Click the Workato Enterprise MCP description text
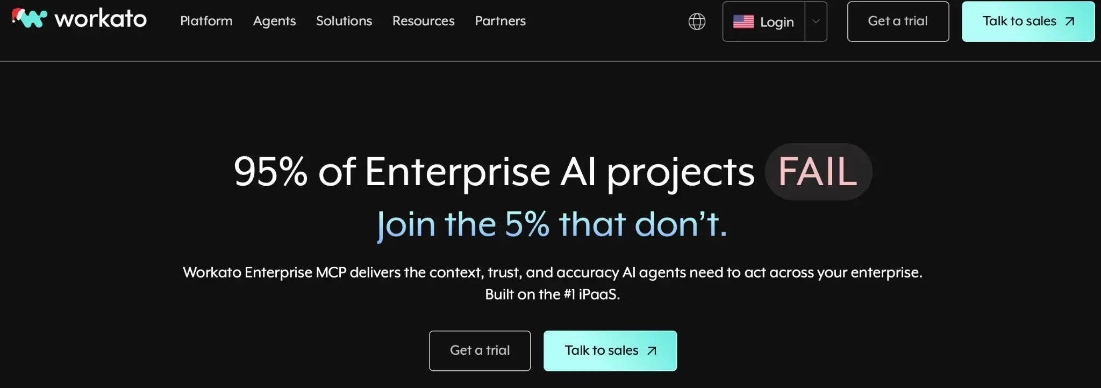 (552, 273)
